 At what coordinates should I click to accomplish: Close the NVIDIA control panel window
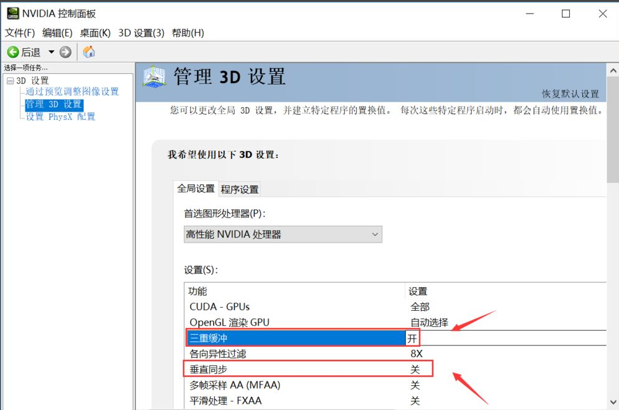[602, 14]
